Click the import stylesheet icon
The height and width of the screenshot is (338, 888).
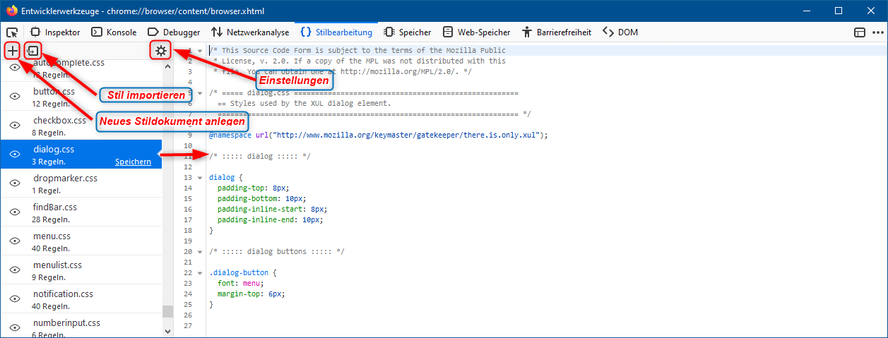click(x=32, y=51)
